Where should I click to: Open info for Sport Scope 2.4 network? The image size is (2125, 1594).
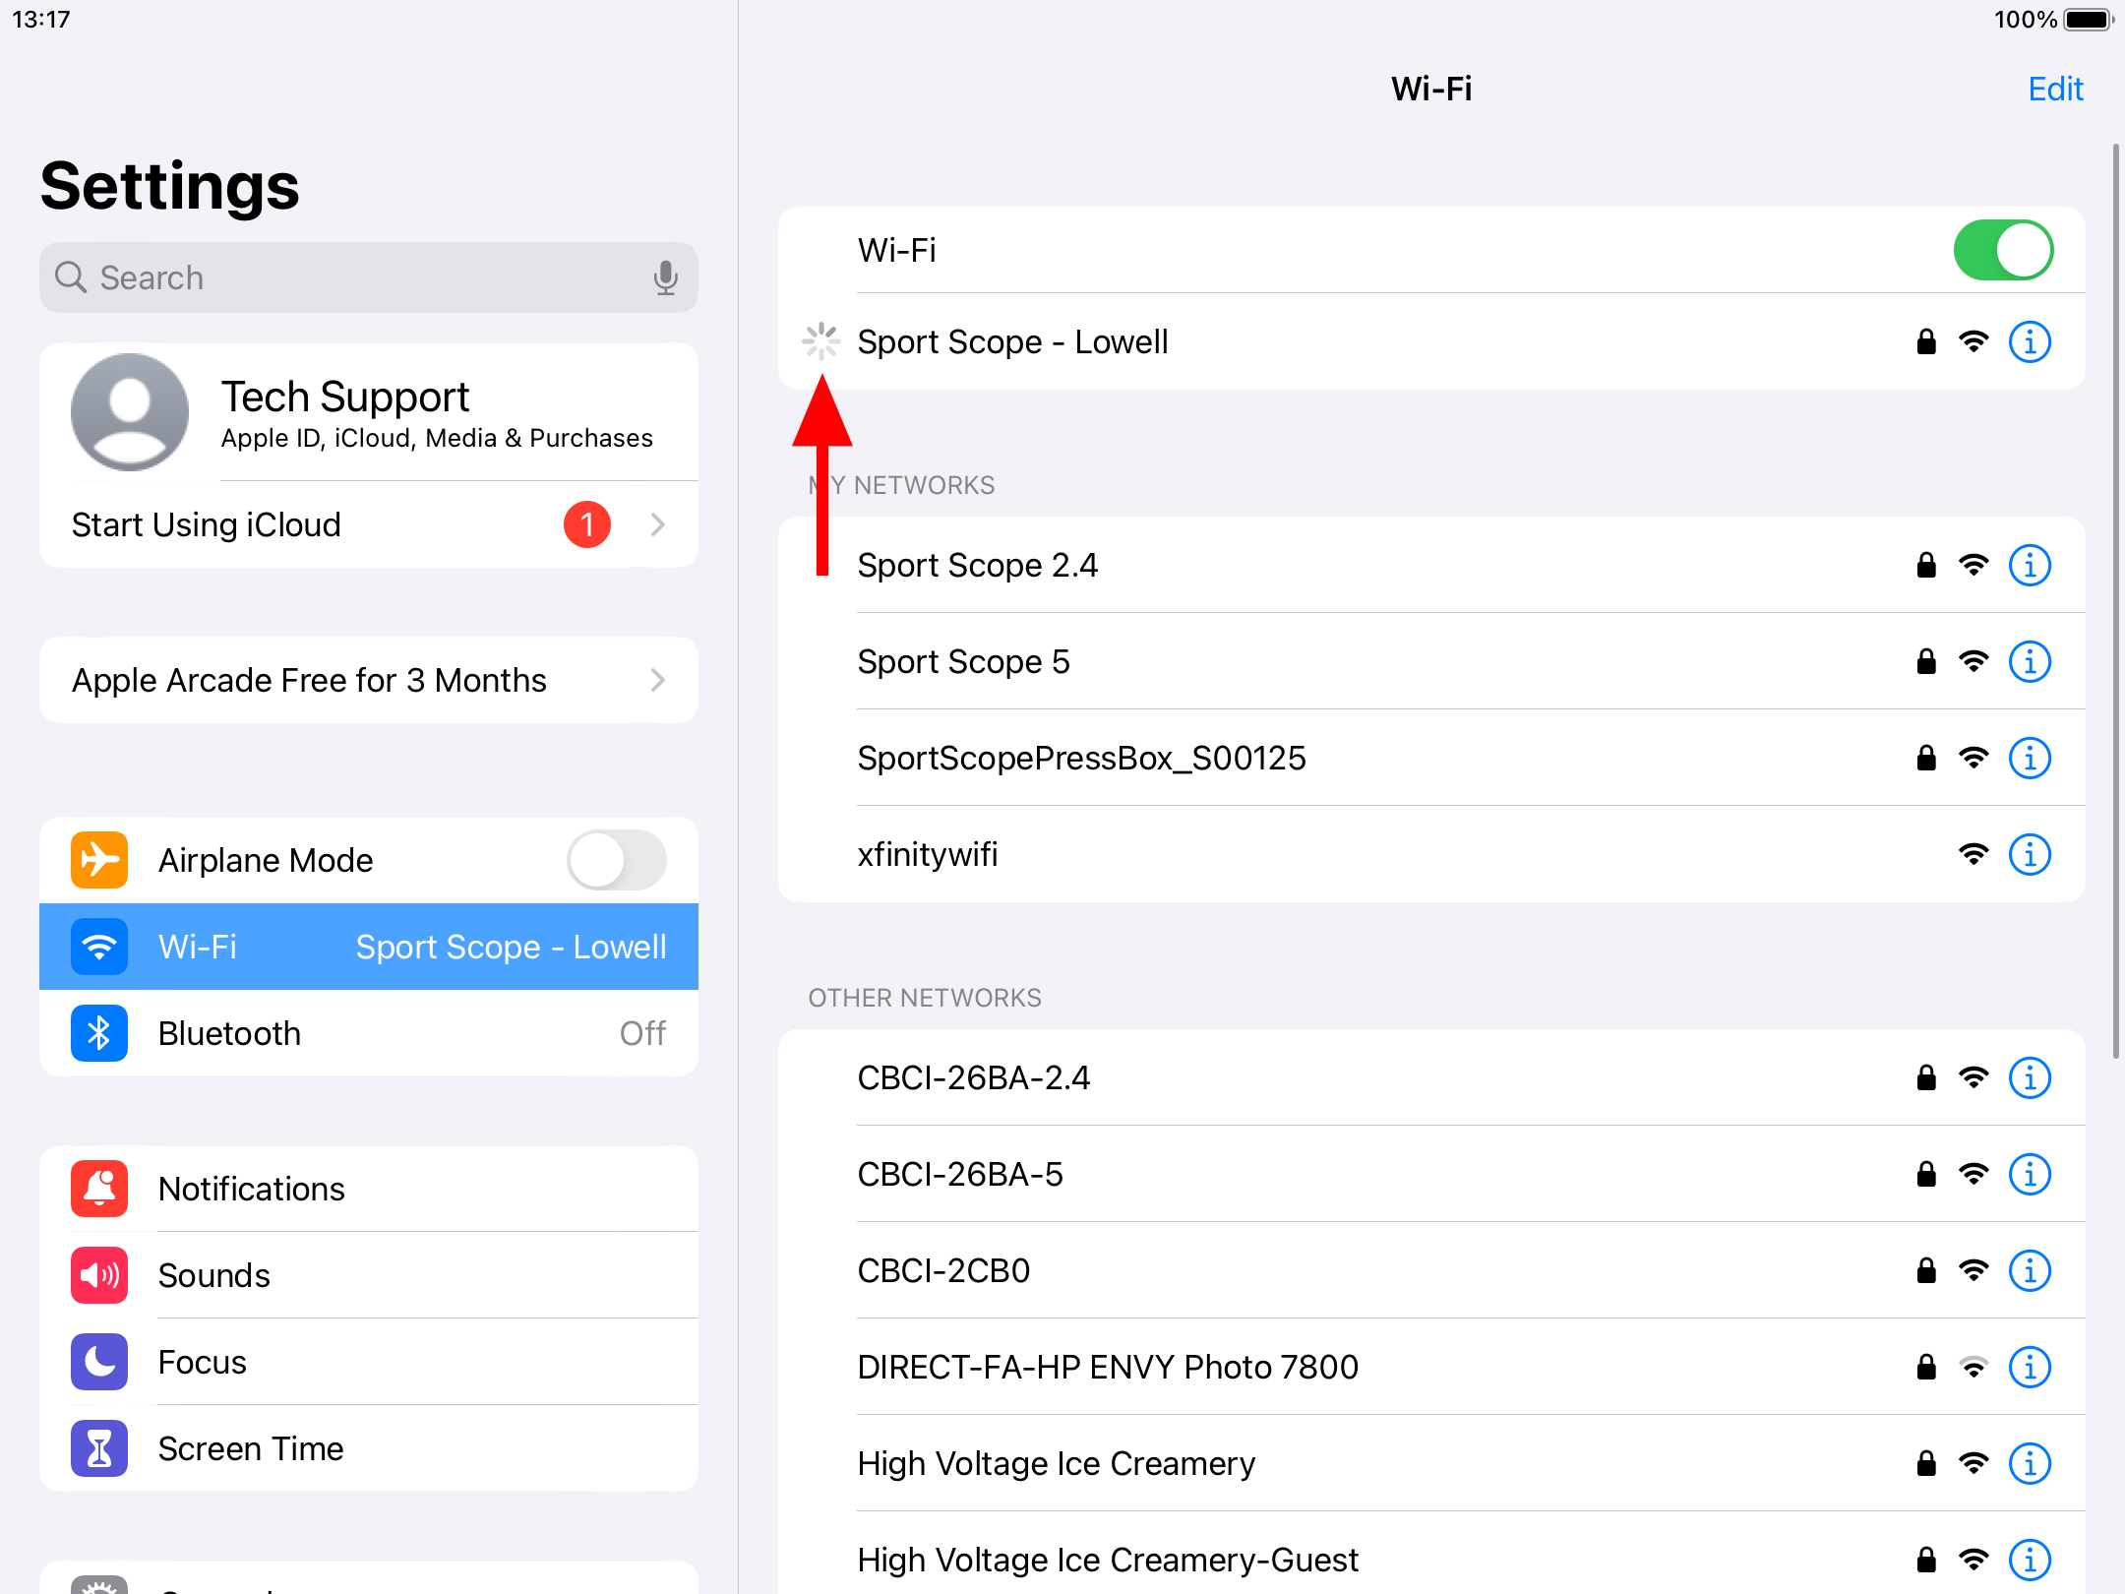[2030, 566]
